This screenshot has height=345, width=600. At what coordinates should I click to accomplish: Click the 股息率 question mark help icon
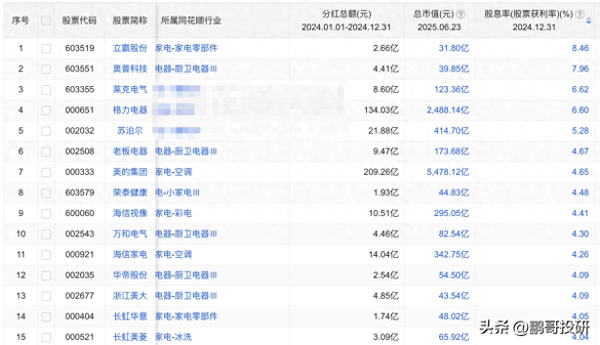point(579,14)
